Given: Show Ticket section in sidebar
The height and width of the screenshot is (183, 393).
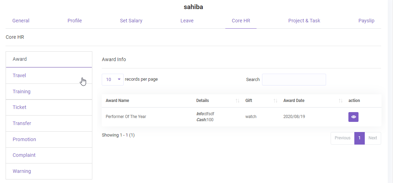Looking at the screenshot, I should 20,107.
